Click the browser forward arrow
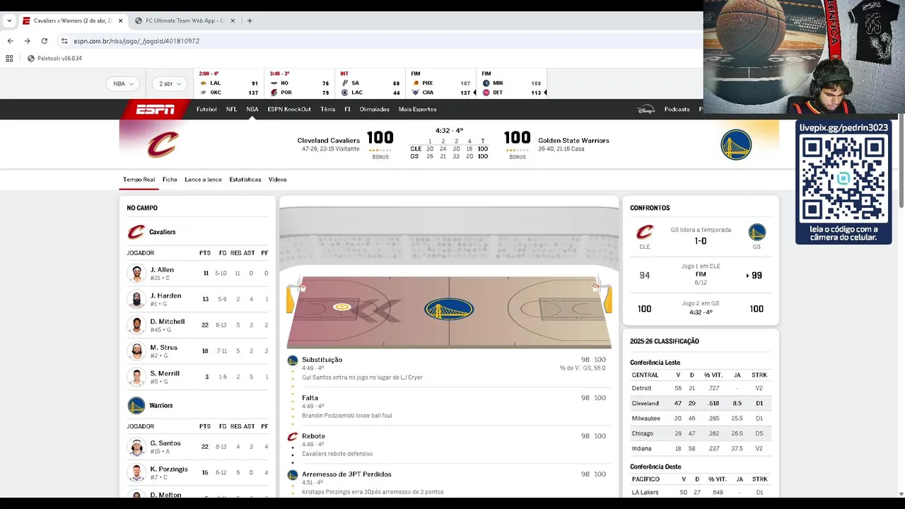 [28, 41]
